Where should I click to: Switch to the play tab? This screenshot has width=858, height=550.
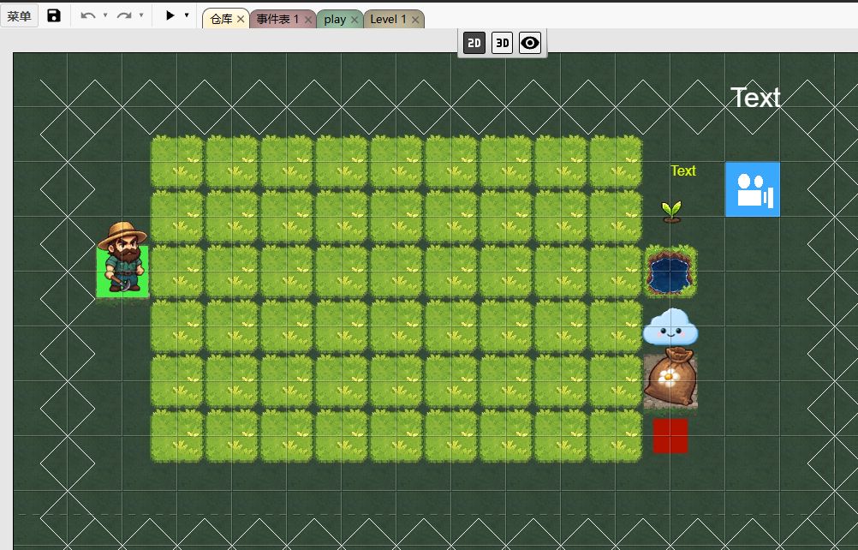[335, 19]
